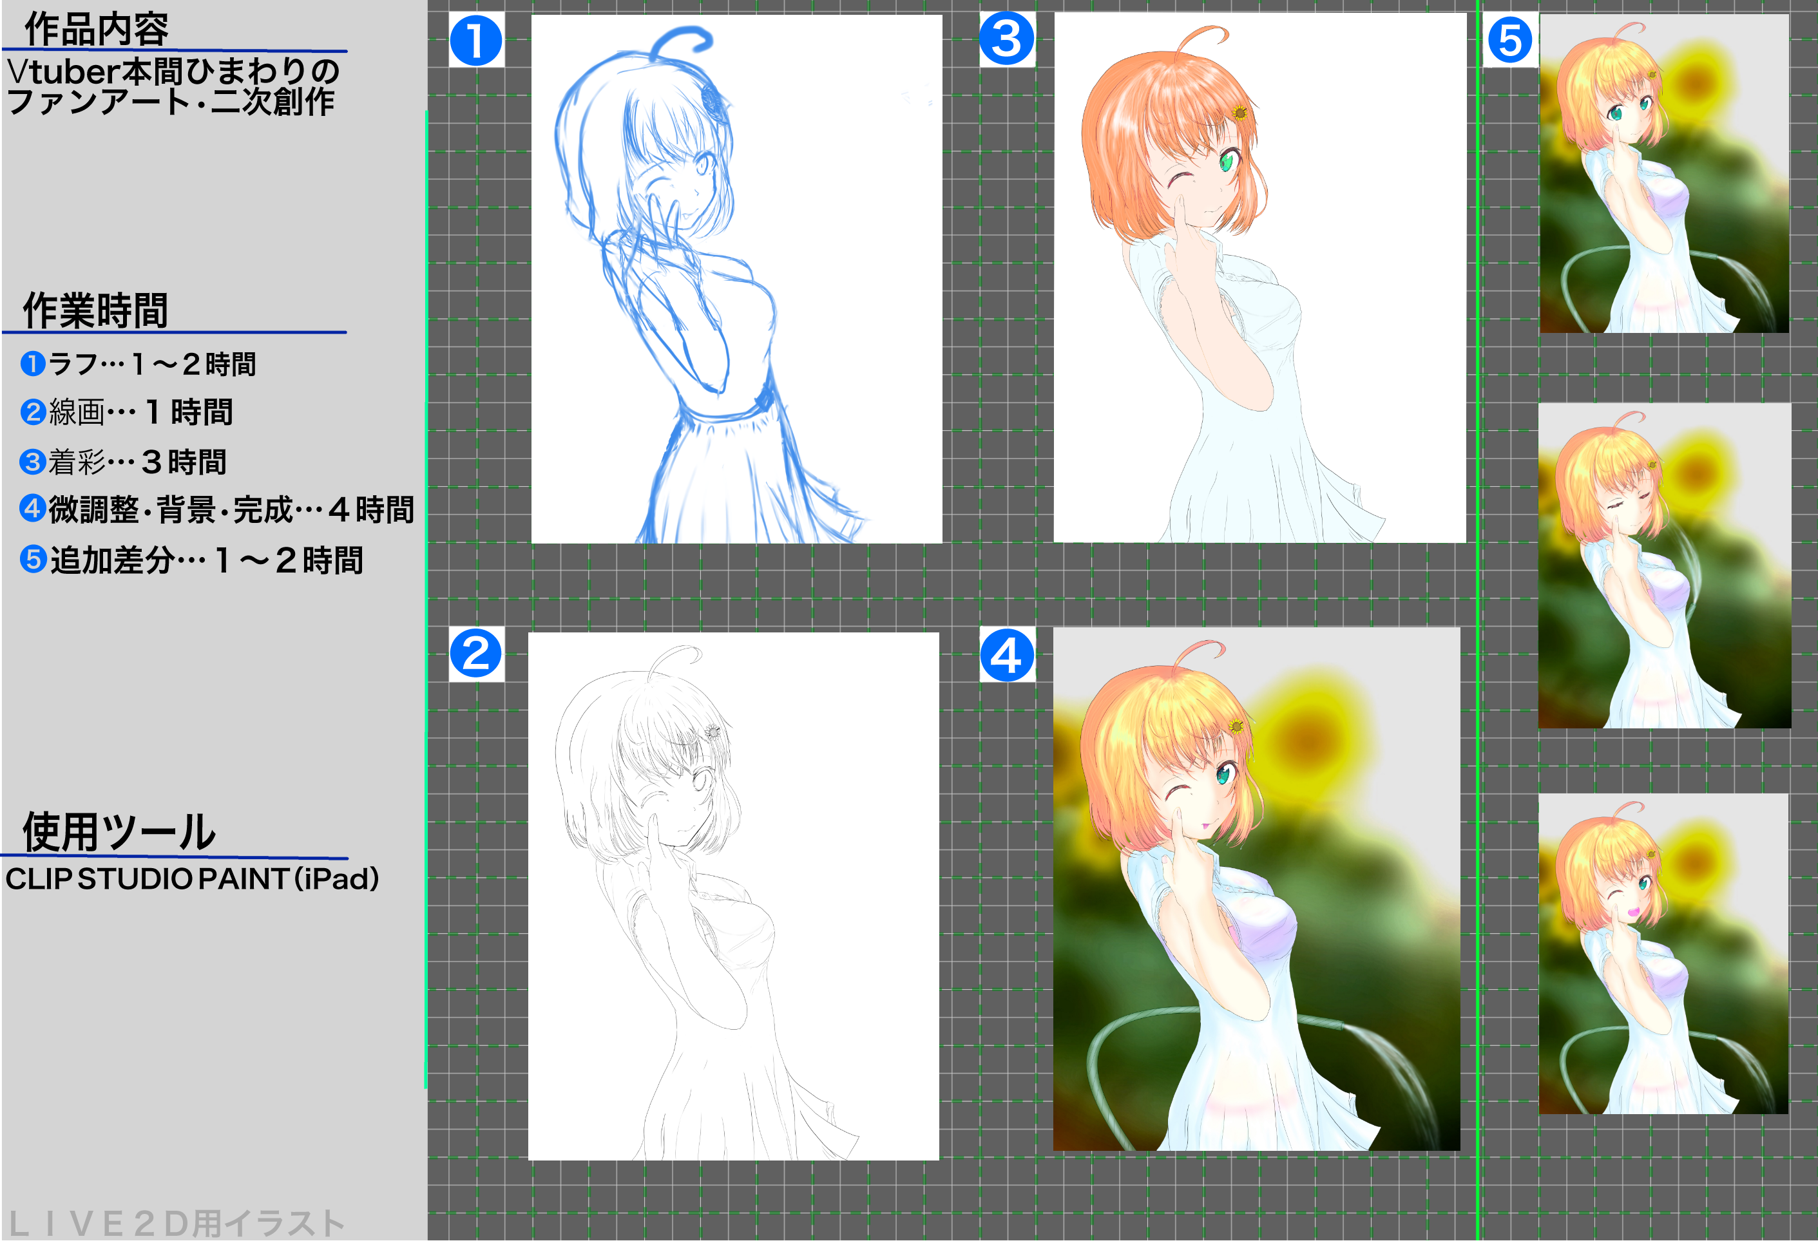Select the closed-eyes variation thumbnail

click(x=1664, y=565)
